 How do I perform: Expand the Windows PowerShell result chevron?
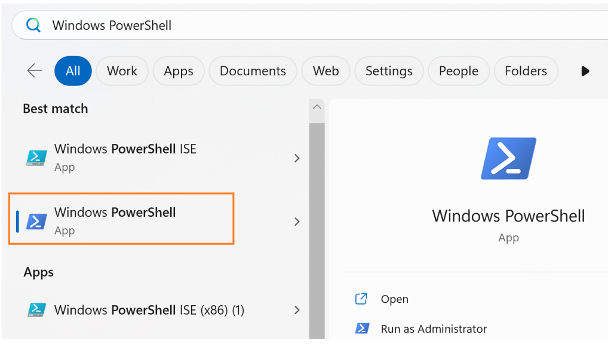[297, 222]
